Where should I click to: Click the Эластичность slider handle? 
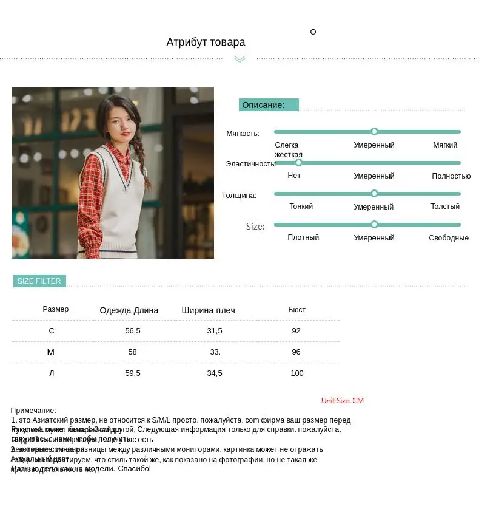(x=298, y=163)
